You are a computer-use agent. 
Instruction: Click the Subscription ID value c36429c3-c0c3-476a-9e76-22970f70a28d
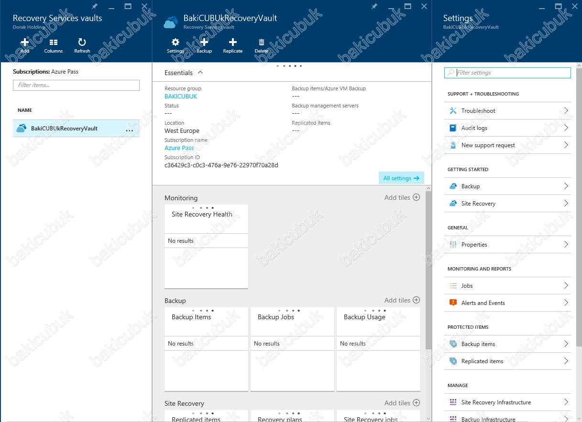point(221,165)
